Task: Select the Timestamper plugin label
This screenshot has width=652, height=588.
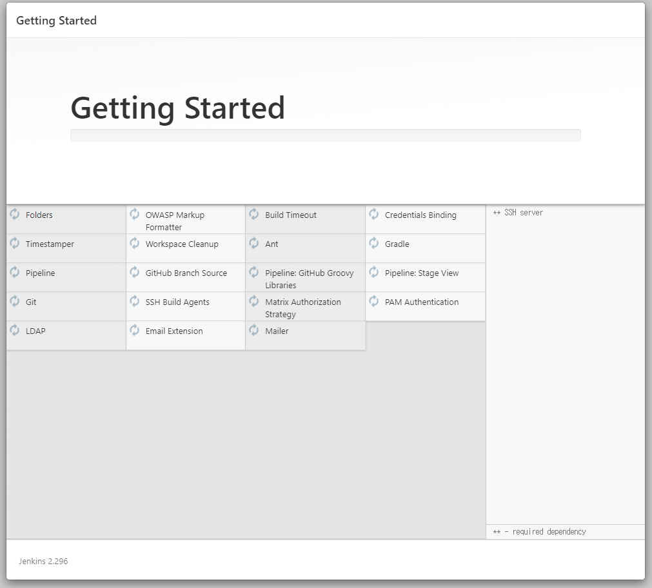Action: coord(50,244)
